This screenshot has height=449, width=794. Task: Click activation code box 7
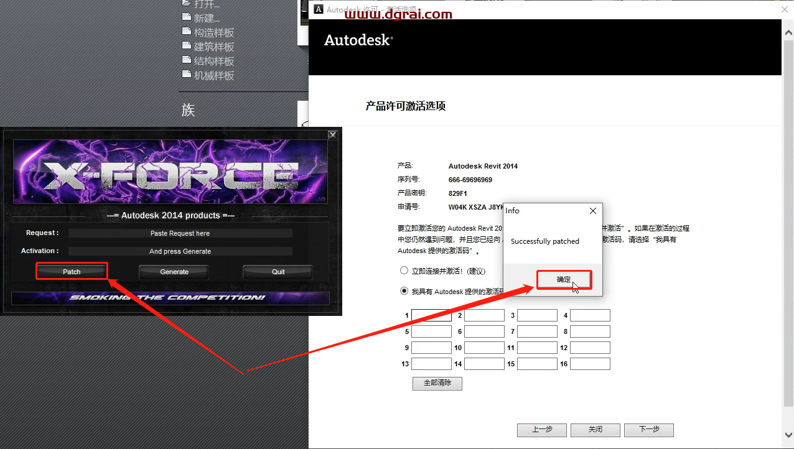[537, 331]
